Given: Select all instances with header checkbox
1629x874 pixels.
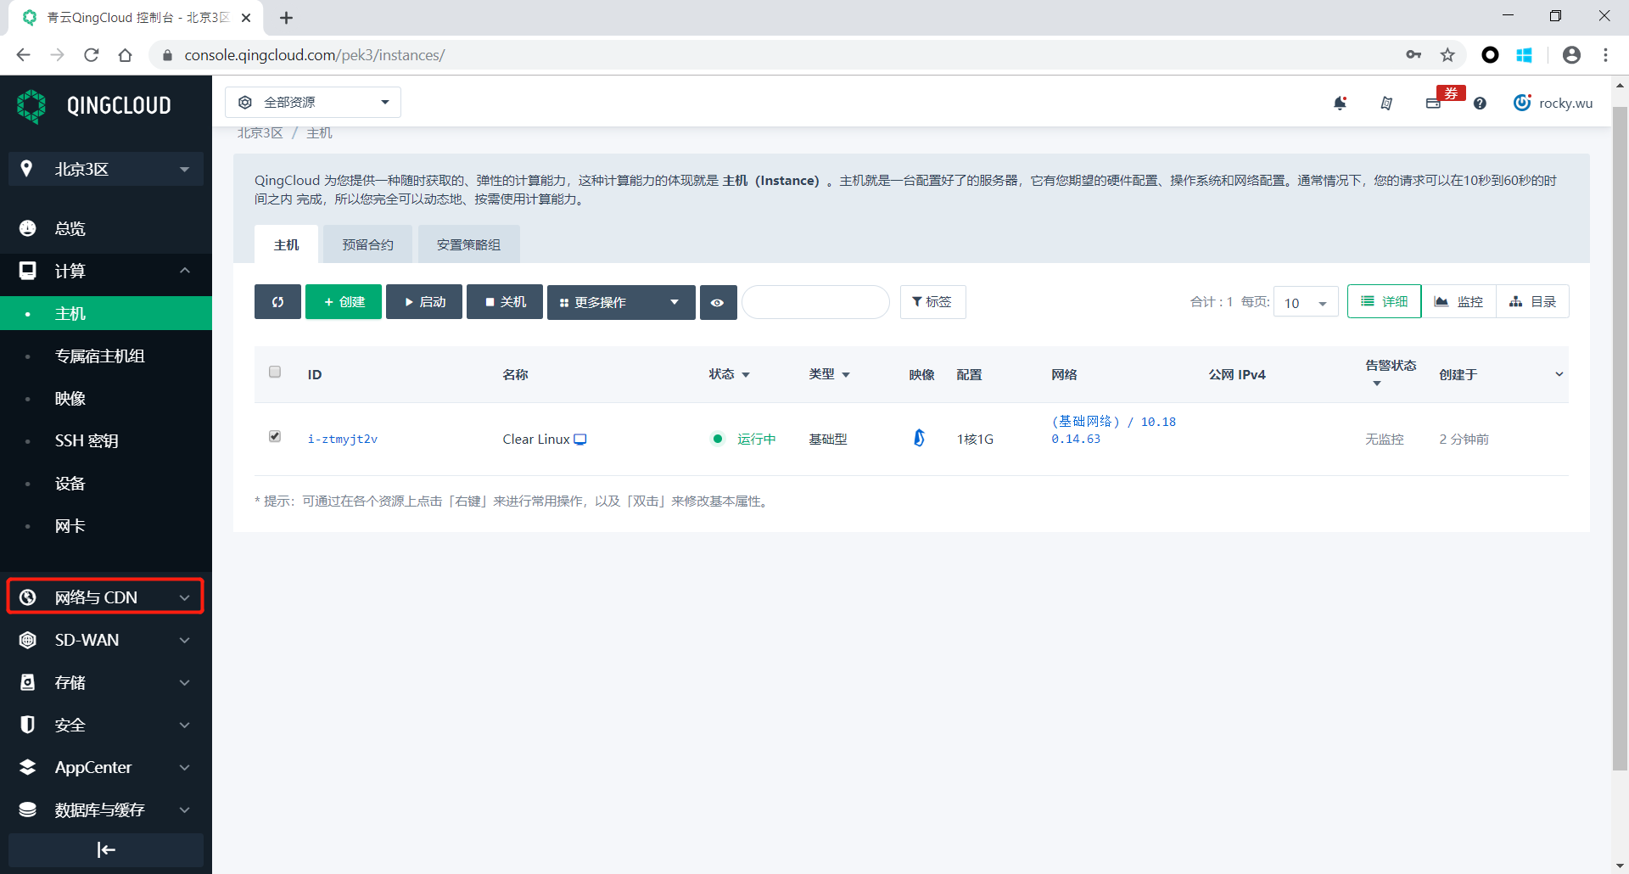Looking at the screenshot, I should pyautogui.click(x=275, y=372).
